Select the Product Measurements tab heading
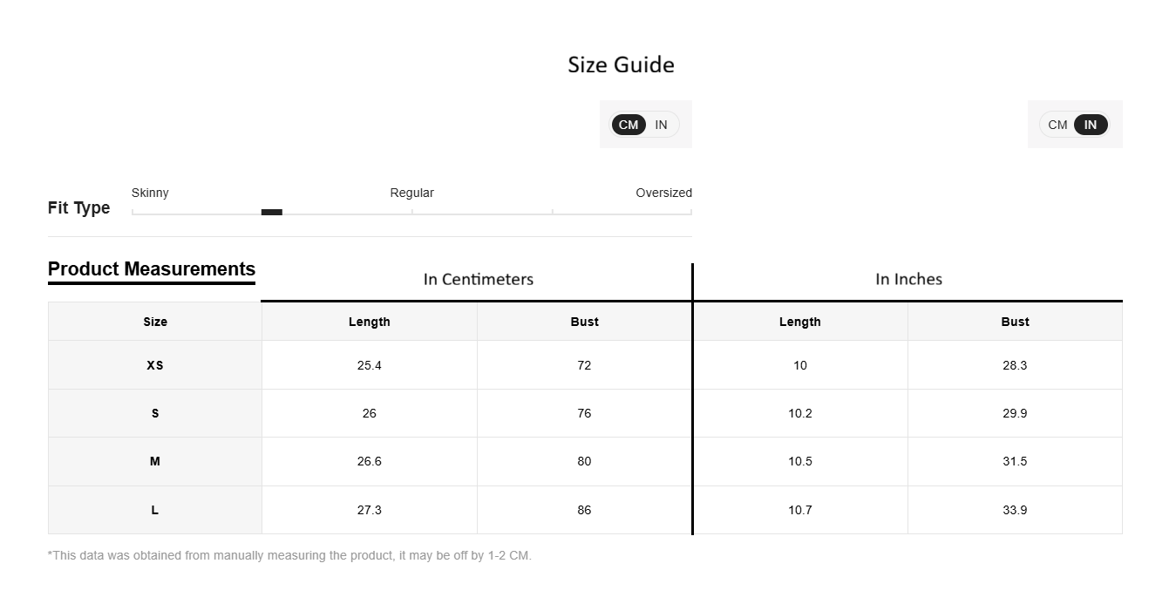1176x611 pixels. tap(152, 269)
